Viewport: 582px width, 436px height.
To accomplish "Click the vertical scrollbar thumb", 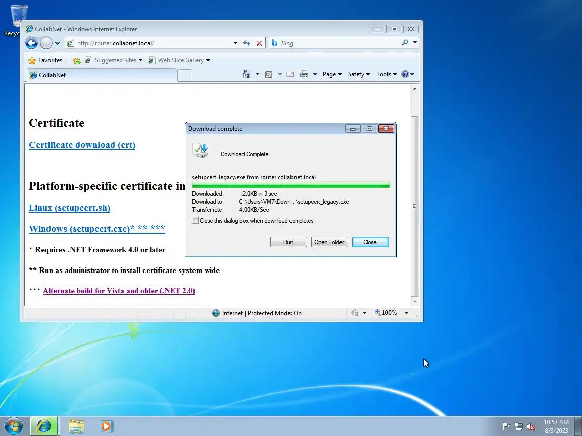I will [x=415, y=206].
